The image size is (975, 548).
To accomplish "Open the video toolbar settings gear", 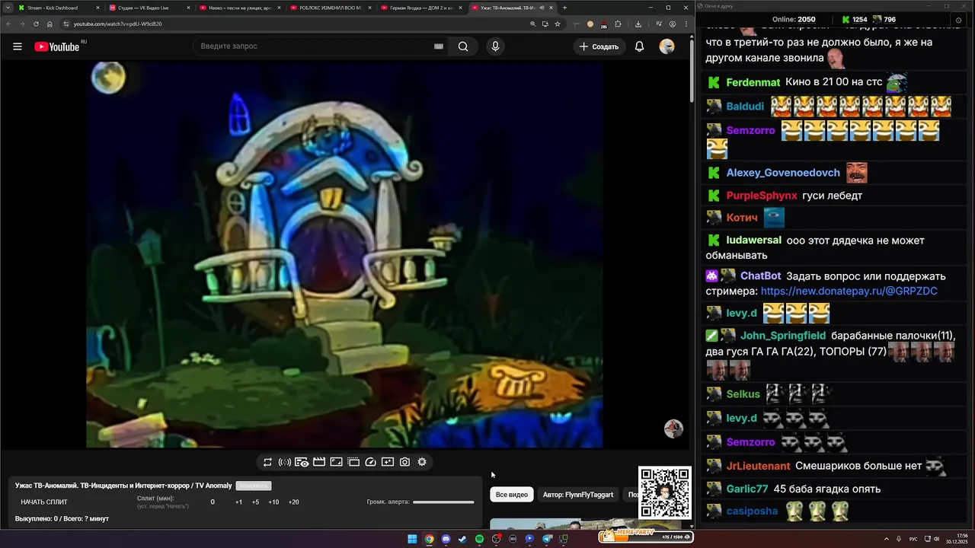I will (x=422, y=462).
